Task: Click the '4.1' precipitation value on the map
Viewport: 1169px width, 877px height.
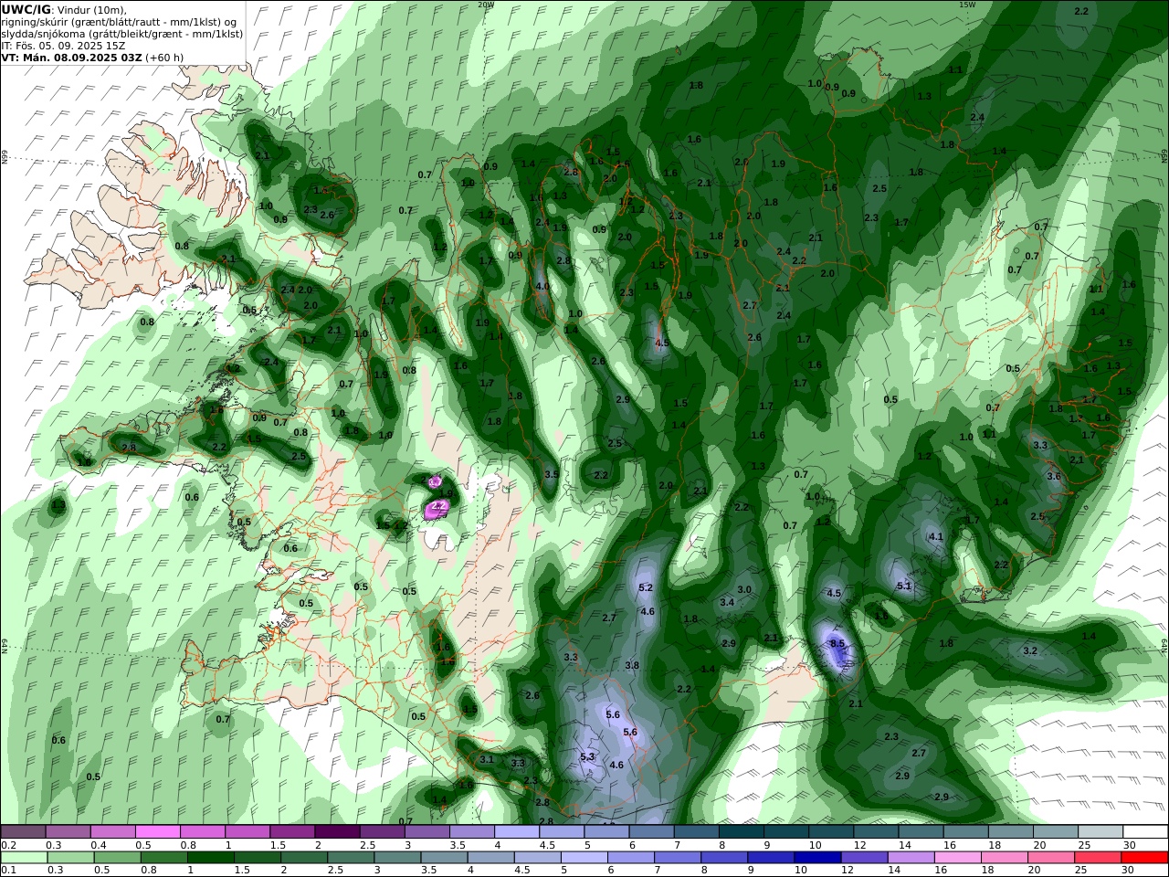Action: click(x=935, y=536)
